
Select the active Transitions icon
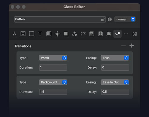(118, 34)
